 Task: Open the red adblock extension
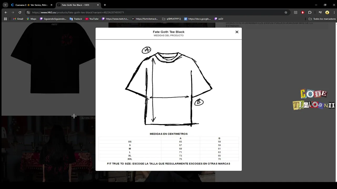[303, 12]
